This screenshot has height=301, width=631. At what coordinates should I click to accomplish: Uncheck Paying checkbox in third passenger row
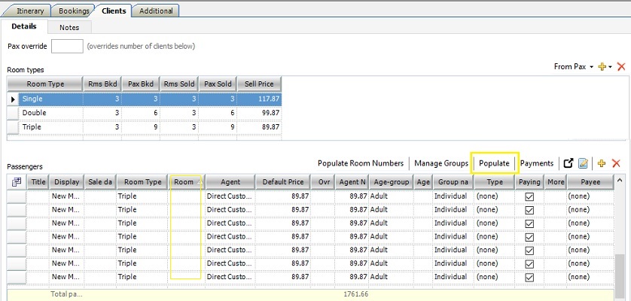pyautogui.click(x=529, y=223)
